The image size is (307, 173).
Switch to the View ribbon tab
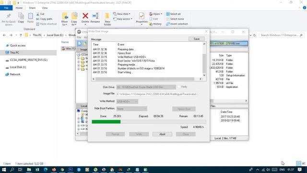(45, 8)
